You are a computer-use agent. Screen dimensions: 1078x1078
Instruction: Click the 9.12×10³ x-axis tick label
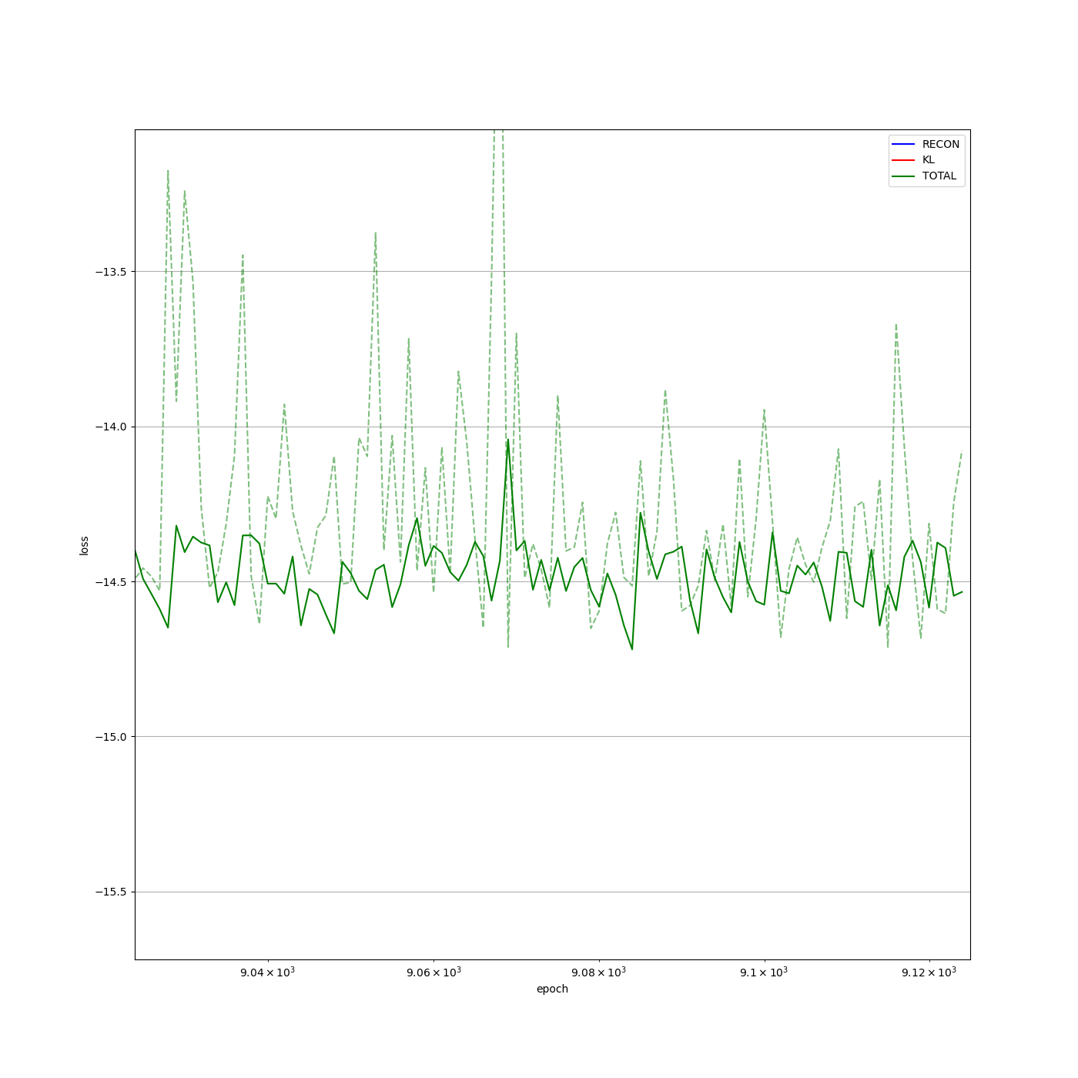coord(929,972)
